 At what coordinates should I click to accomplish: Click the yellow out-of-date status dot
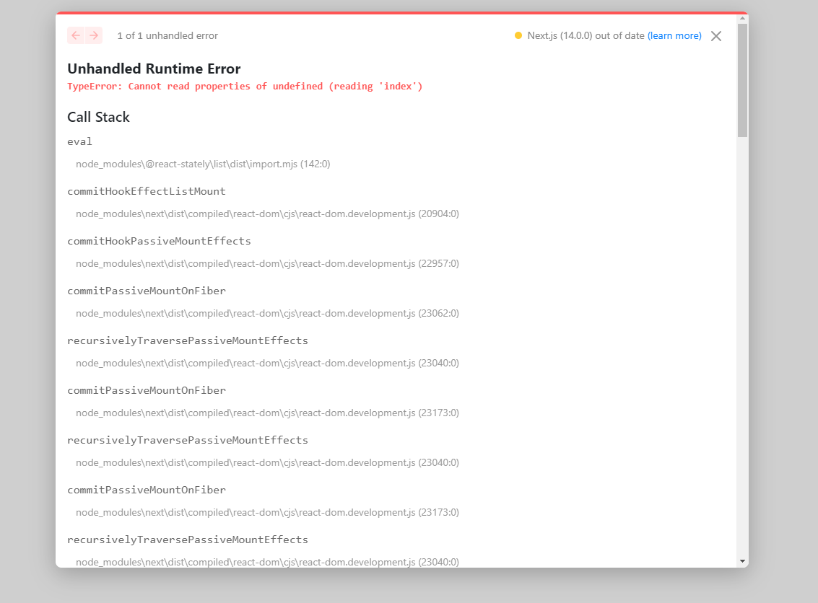click(x=518, y=35)
